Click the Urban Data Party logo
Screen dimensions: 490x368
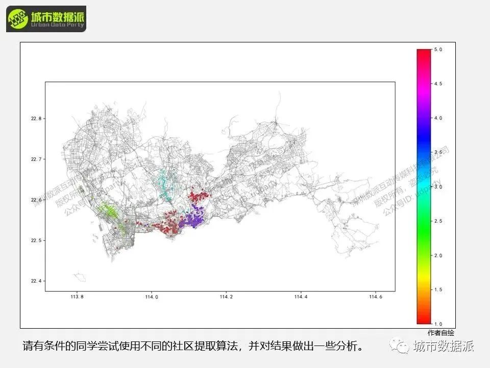(46, 19)
